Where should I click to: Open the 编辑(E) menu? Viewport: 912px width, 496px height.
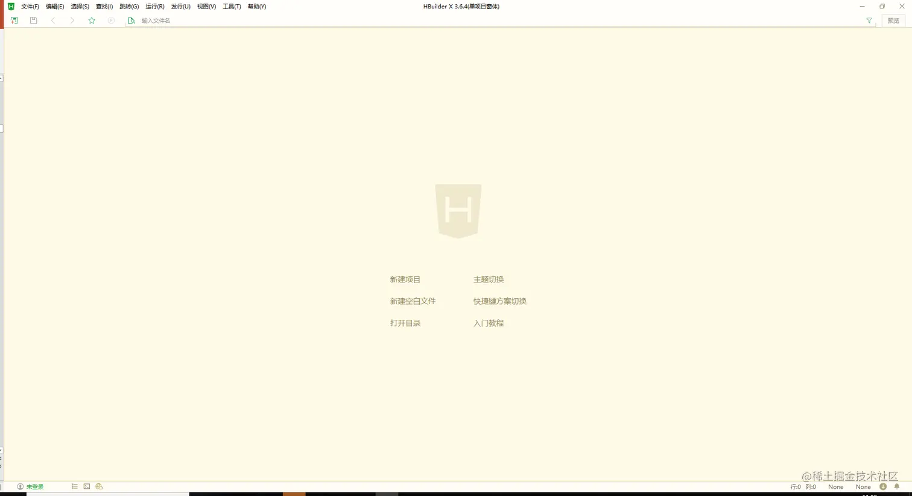click(55, 7)
